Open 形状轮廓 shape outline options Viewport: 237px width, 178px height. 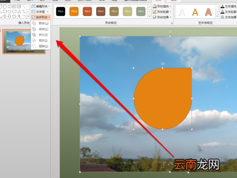click(162, 12)
